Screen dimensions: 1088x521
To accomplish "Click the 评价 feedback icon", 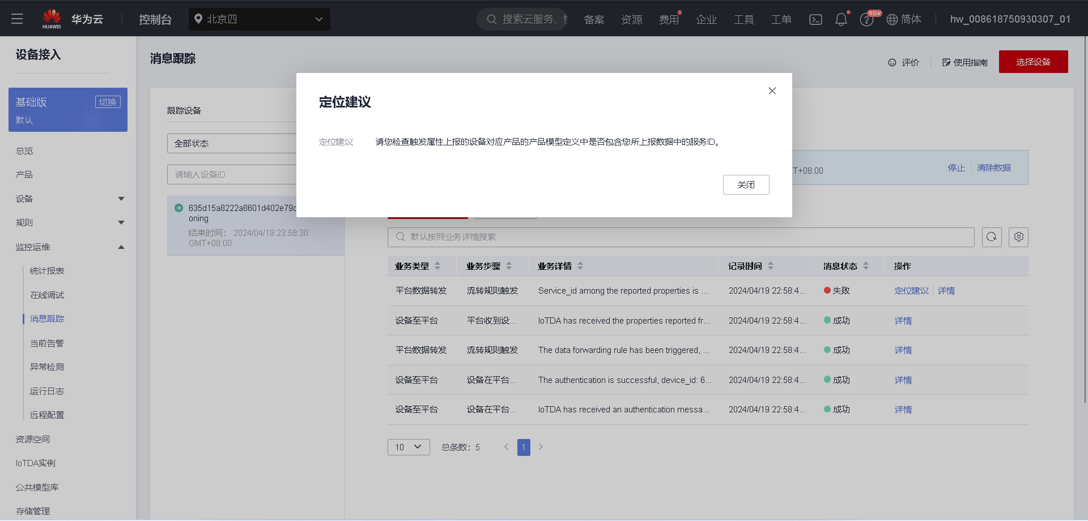I will click(x=903, y=62).
